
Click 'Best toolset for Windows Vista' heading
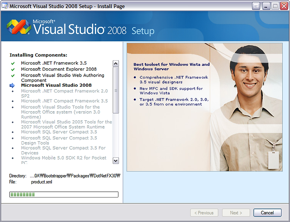[172, 67]
